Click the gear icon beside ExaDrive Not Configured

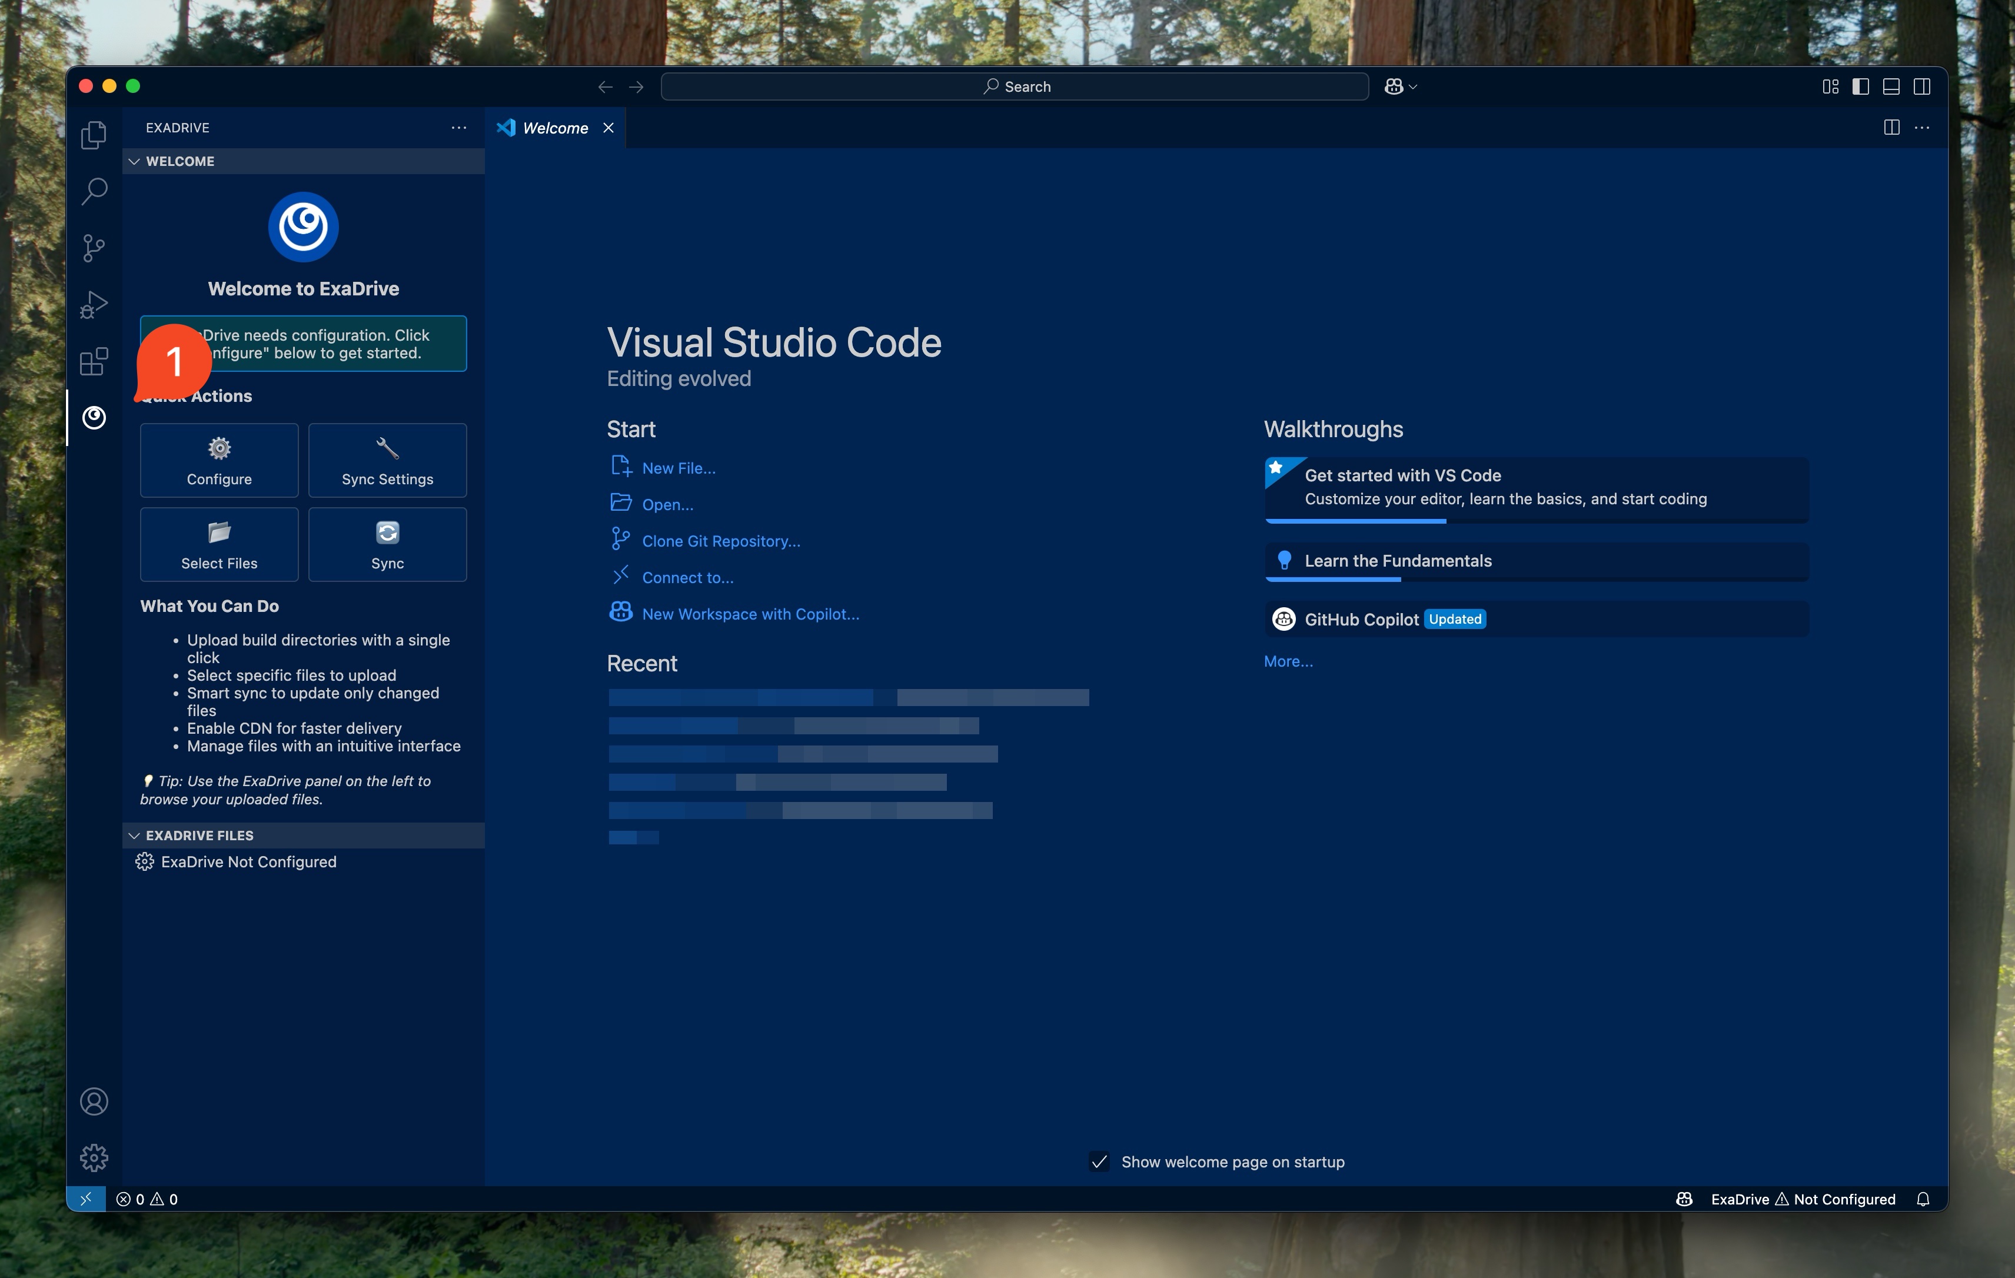click(145, 861)
